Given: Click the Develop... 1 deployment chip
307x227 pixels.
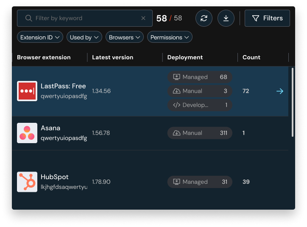Looking at the screenshot, I should pyautogui.click(x=200, y=105).
